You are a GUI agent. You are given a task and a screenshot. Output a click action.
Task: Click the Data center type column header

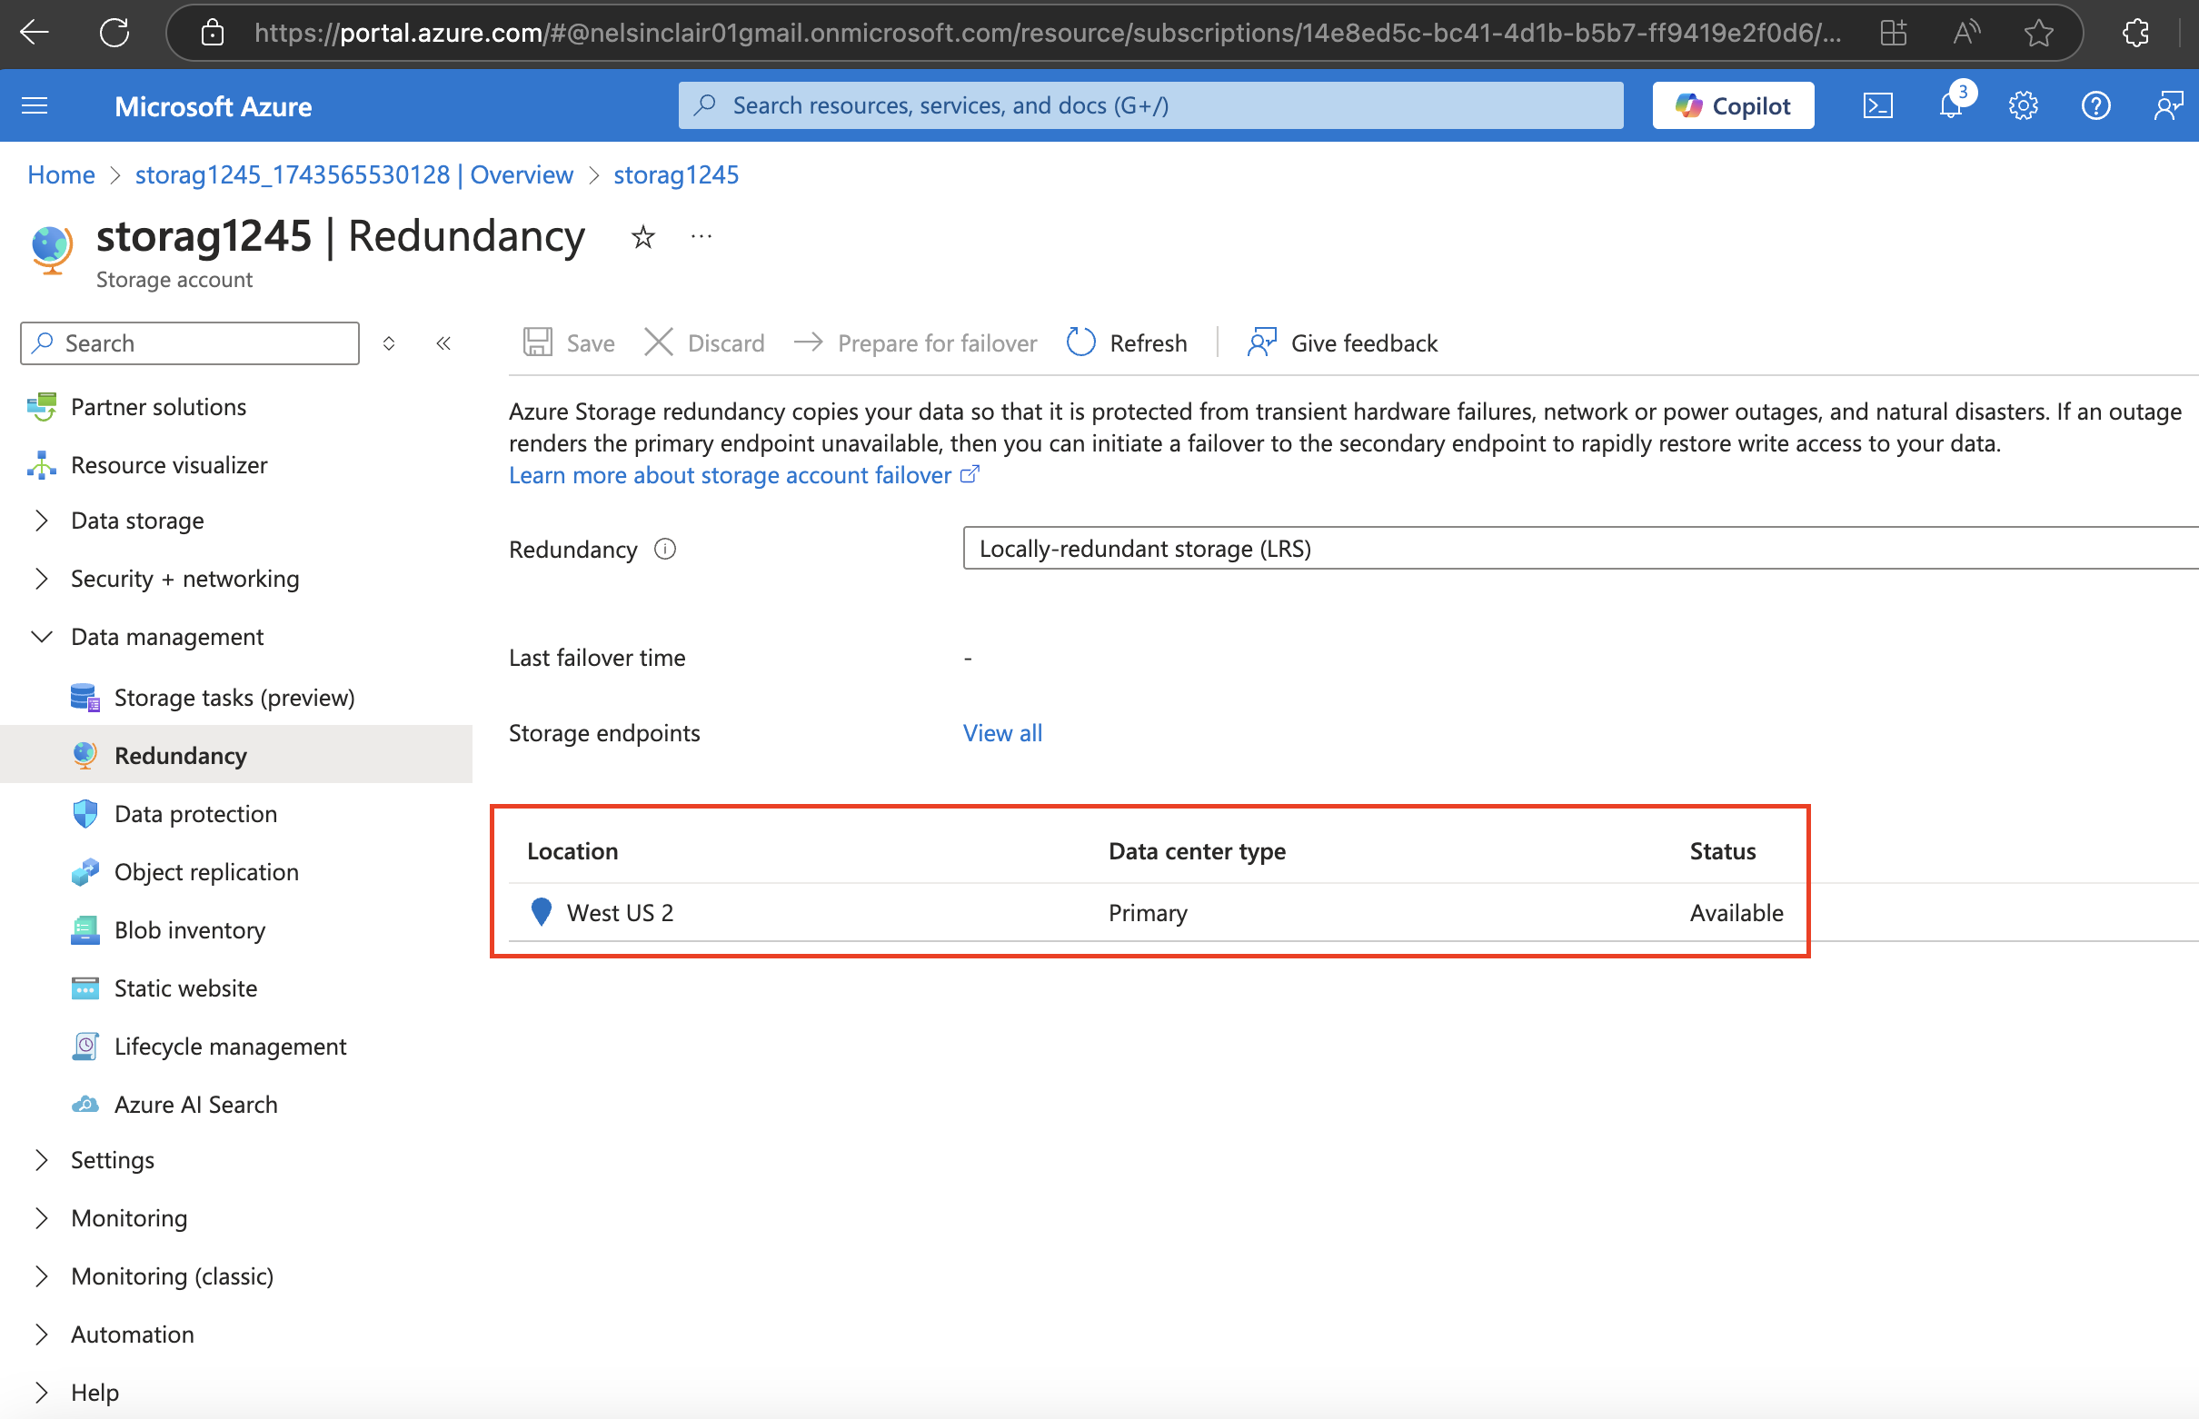pyautogui.click(x=1198, y=850)
